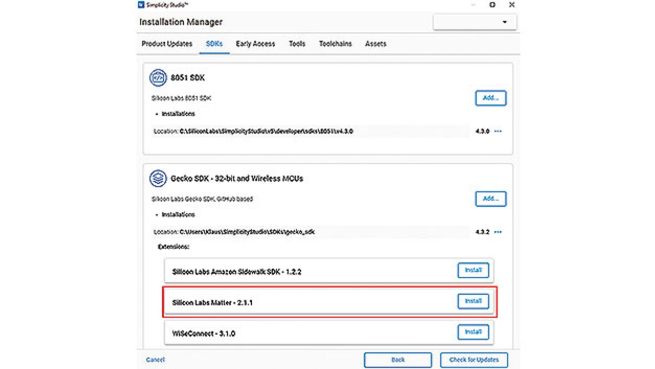Image resolution: width=655 pixels, height=369 pixels.
Task: Install Silicon Labs Matter 2.1.1 extension
Action: tap(473, 301)
